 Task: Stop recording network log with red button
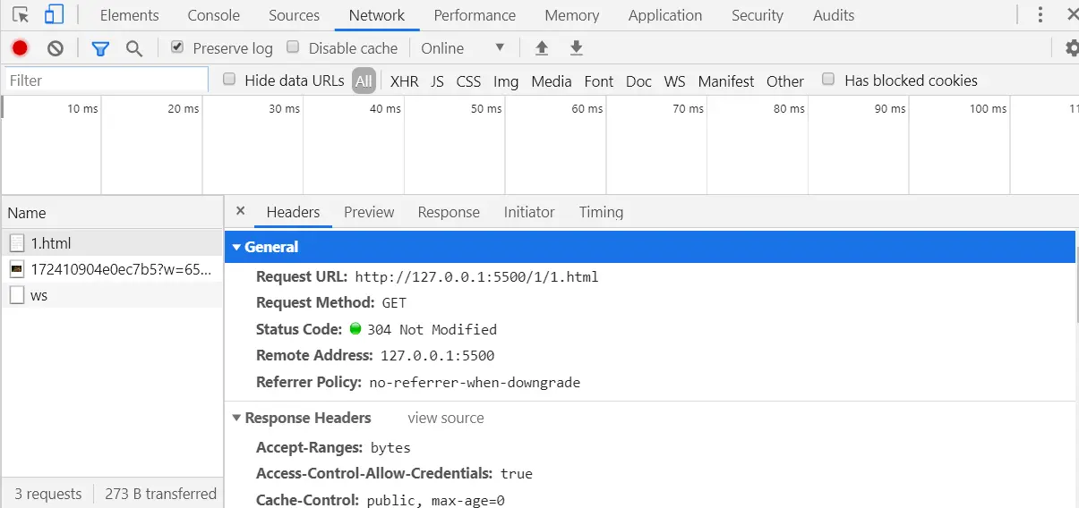click(x=20, y=48)
